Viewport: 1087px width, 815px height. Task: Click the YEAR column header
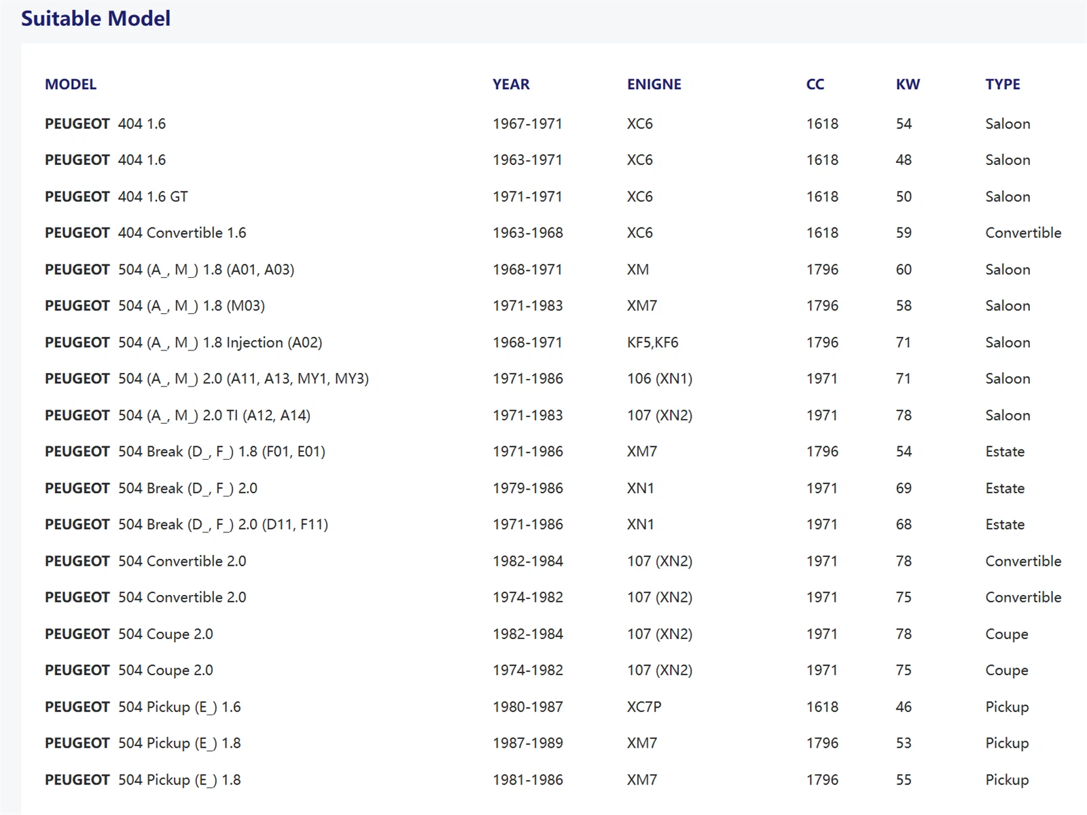[511, 84]
